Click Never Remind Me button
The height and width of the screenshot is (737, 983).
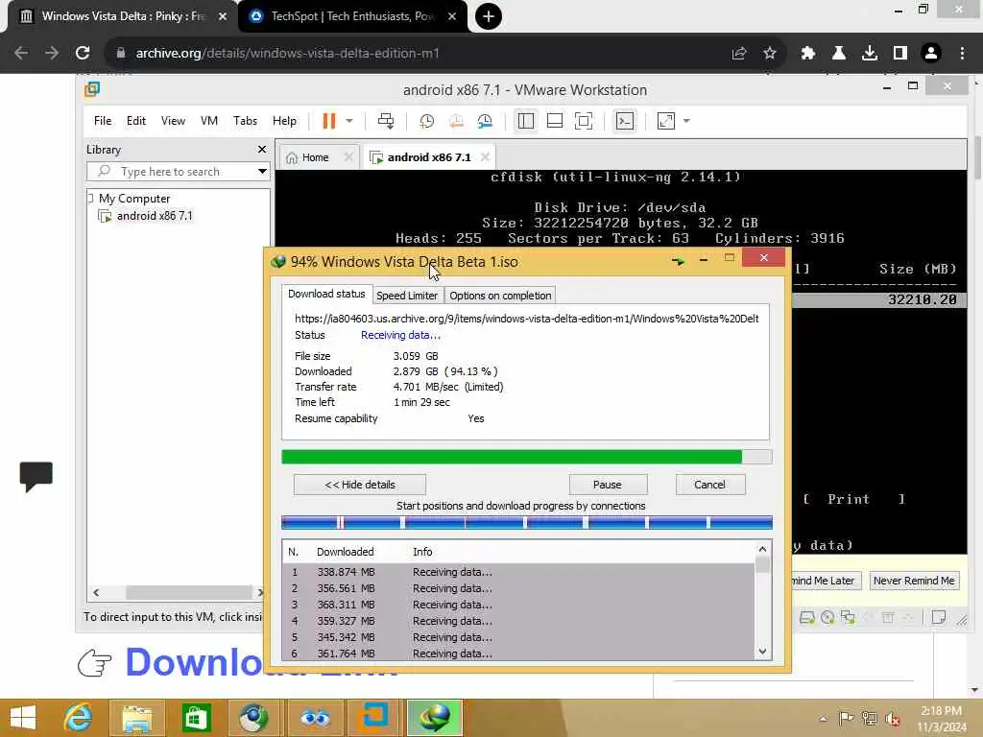tap(914, 581)
